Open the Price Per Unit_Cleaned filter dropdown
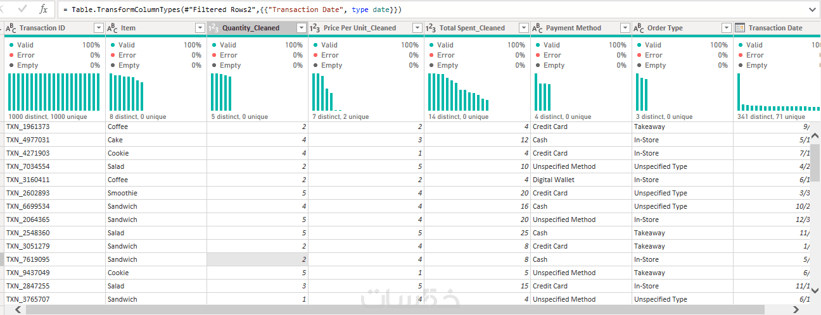 (417, 28)
